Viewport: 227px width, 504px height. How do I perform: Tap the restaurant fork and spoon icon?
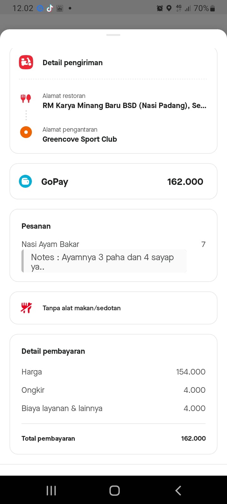click(26, 99)
